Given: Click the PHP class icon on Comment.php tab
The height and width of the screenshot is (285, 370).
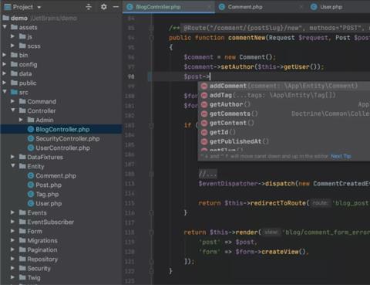Looking at the screenshot, I should (x=222, y=7).
